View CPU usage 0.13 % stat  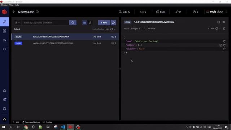tap(125, 12)
